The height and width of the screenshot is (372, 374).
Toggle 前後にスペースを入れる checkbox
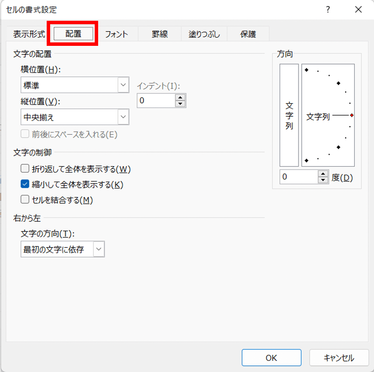25,134
